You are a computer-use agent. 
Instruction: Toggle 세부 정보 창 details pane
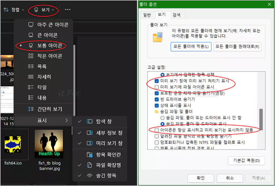[100, 133]
